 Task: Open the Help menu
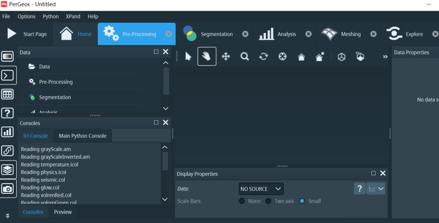[93, 17]
